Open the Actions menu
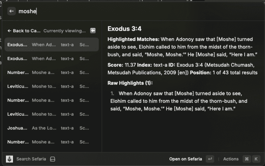Screen dimensions: 265x166 [x=231, y=159]
